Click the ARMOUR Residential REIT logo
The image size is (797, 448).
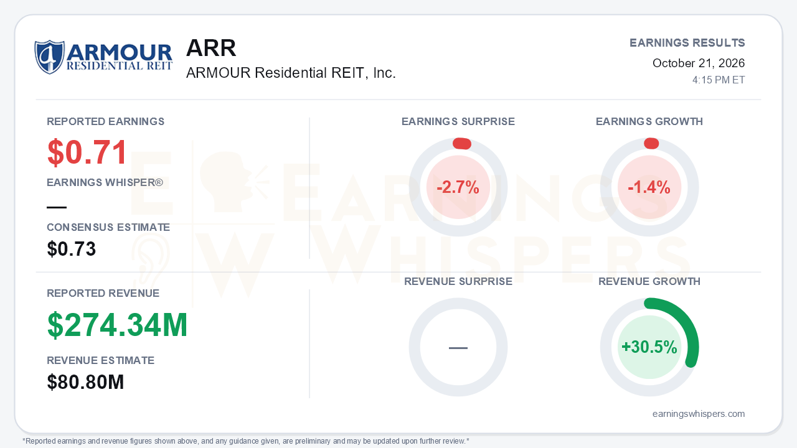pos(103,57)
